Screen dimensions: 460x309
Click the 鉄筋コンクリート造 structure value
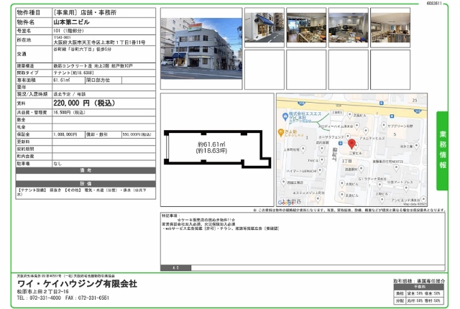pyautogui.click(x=93, y=66)
